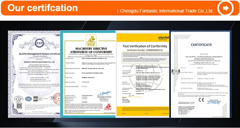Open the Machinery Directive Attestation certificate image
This screenshot has width=240, height=128.
[88, 74]
